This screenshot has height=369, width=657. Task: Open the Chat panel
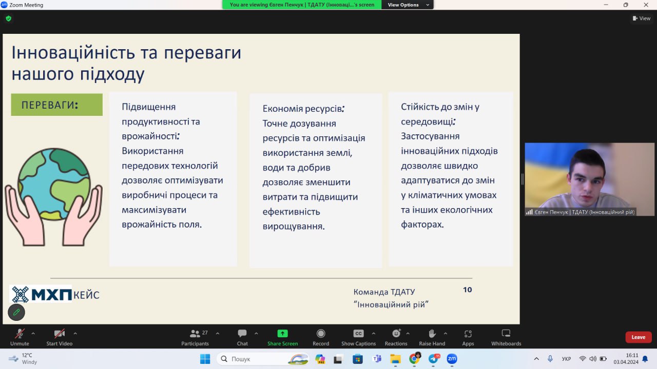pyautogui.click(x=242, y=334)
